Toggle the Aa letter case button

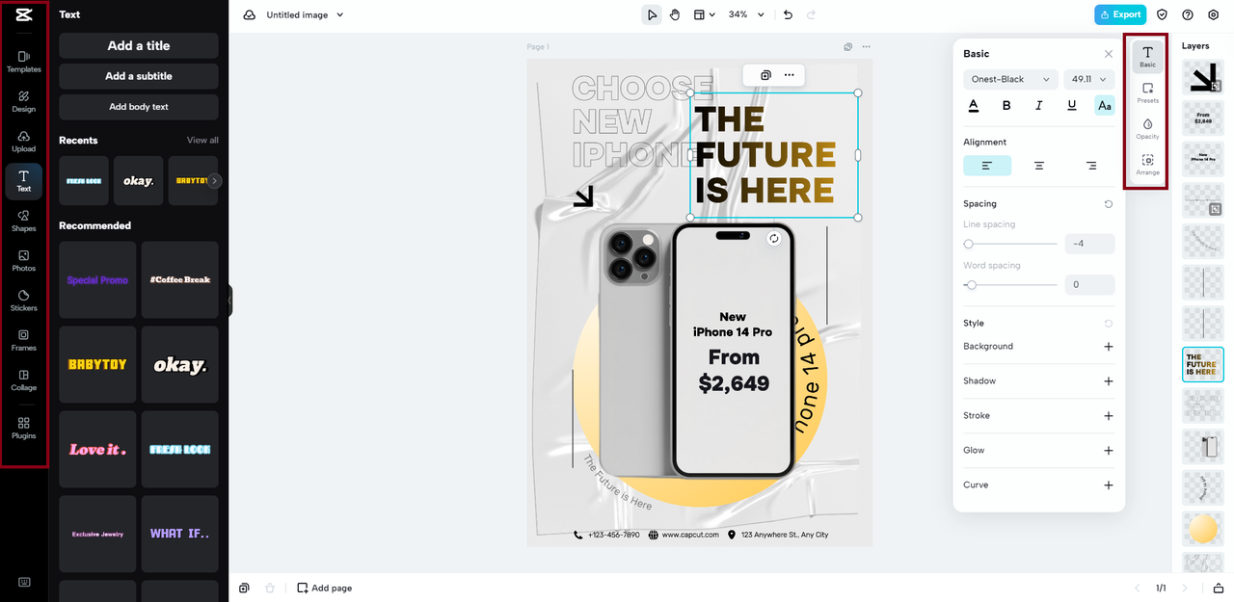1105,106
